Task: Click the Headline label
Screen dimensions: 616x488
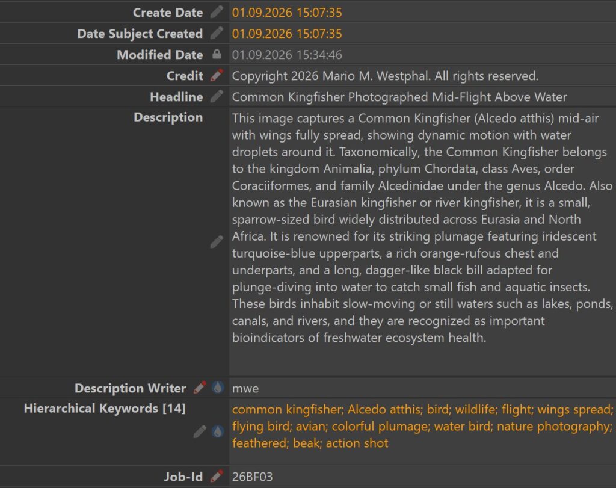Action: click(x=176, y=97)
